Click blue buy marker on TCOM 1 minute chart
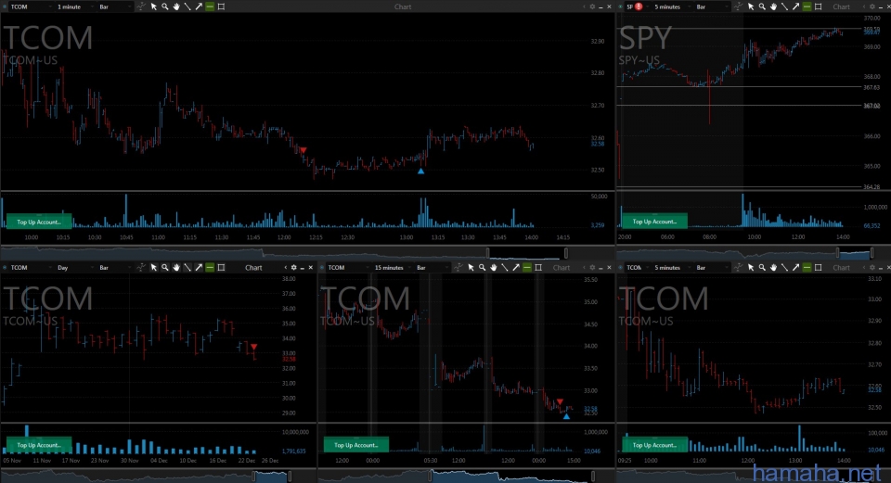 420,171
